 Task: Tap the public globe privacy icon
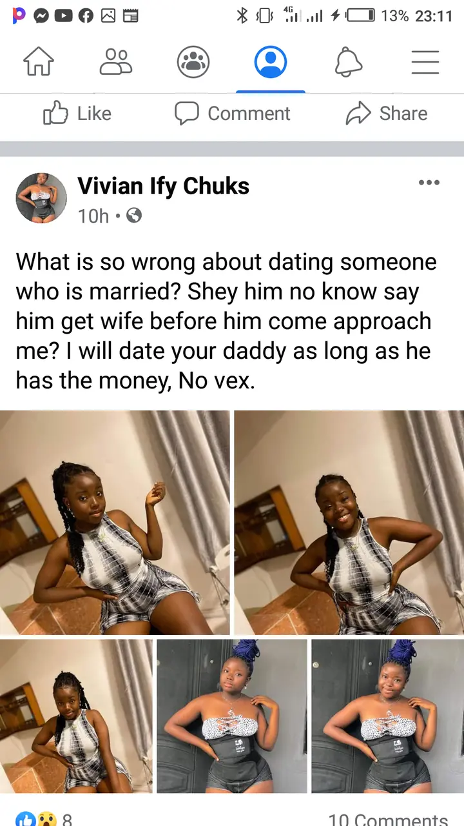[x=133, y=216]
